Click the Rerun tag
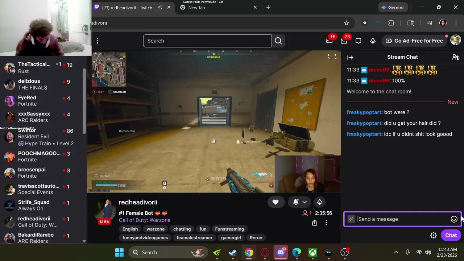 pos(256,238)
